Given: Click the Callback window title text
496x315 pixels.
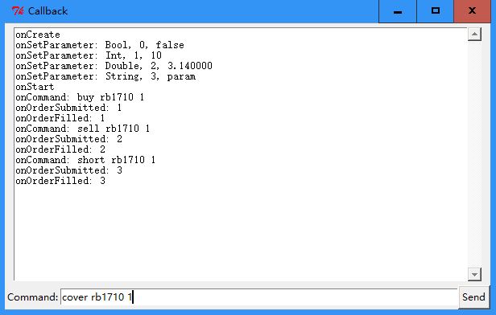Looking at the screenshot, I should [x=48, y=11].
